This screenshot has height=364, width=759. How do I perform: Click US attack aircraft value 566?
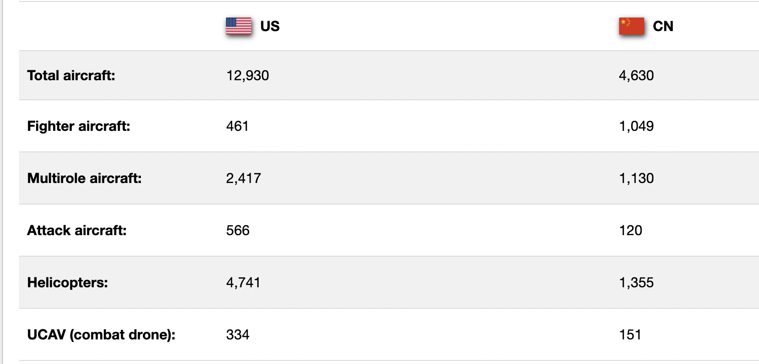tap(238, 230)
